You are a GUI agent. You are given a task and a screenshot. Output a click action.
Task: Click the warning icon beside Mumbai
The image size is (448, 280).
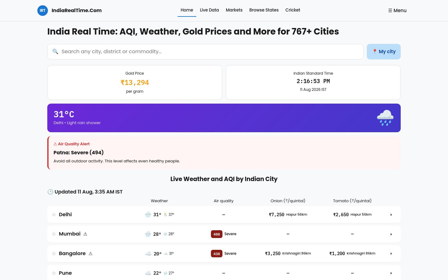85,234
